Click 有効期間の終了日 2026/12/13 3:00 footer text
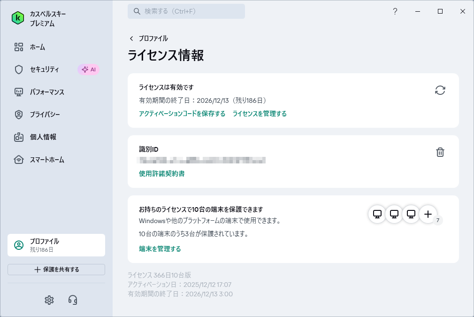 point(180,294)
